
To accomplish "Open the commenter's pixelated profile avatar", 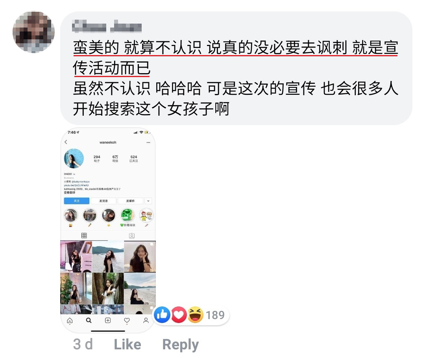I will tap(33, 32).
